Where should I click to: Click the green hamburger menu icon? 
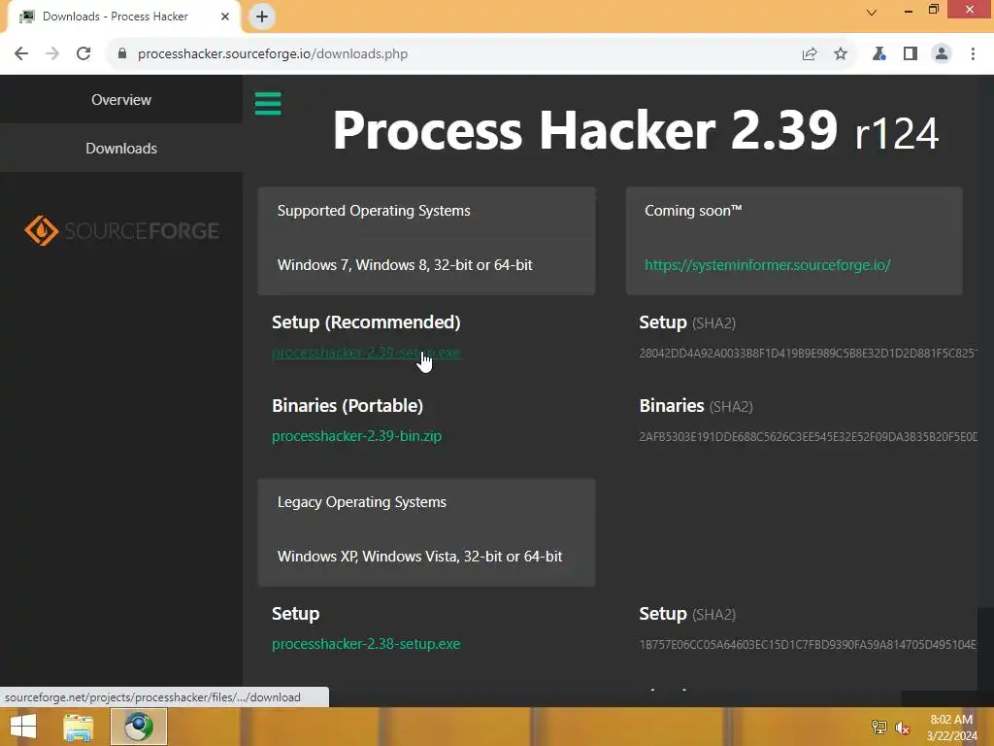[x=268, y=103]
